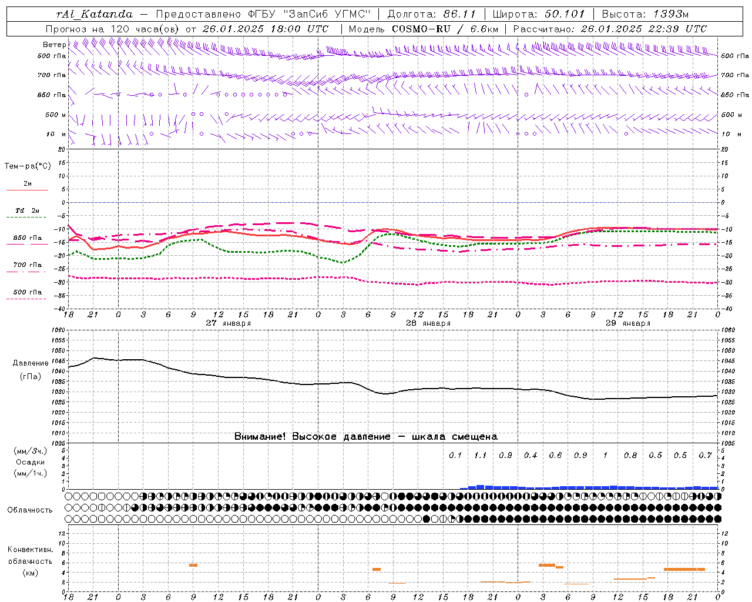Click the 0.1 precipitation value
Viewport: 752px width, 602px height.
point(455,456)
